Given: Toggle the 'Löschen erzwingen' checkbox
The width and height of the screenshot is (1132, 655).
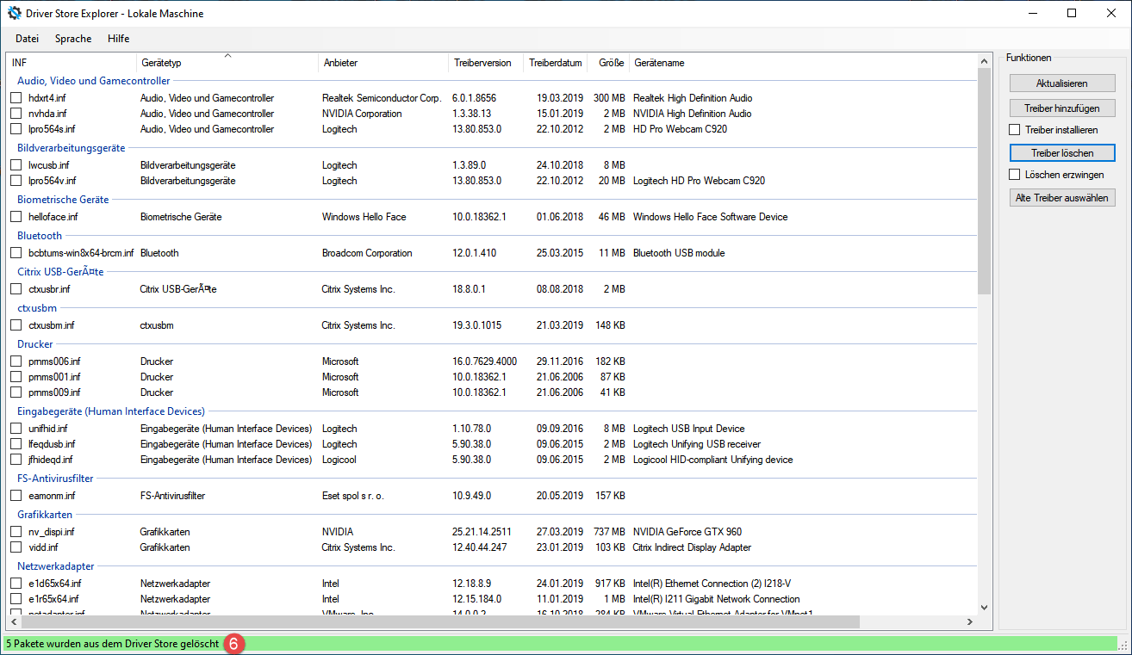Looking at the screenshot, I should [1015, 175].
